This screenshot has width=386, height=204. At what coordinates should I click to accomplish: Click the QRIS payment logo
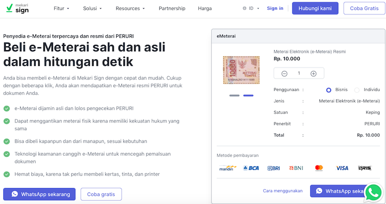coord(365,168)
